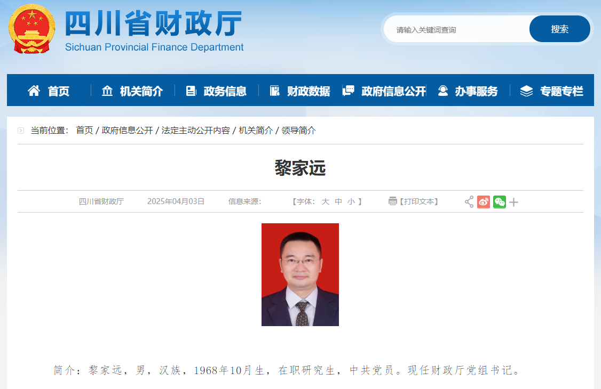Click the home icon beside 首页
This screenshot has height=389, width=601.
point(34,91)
